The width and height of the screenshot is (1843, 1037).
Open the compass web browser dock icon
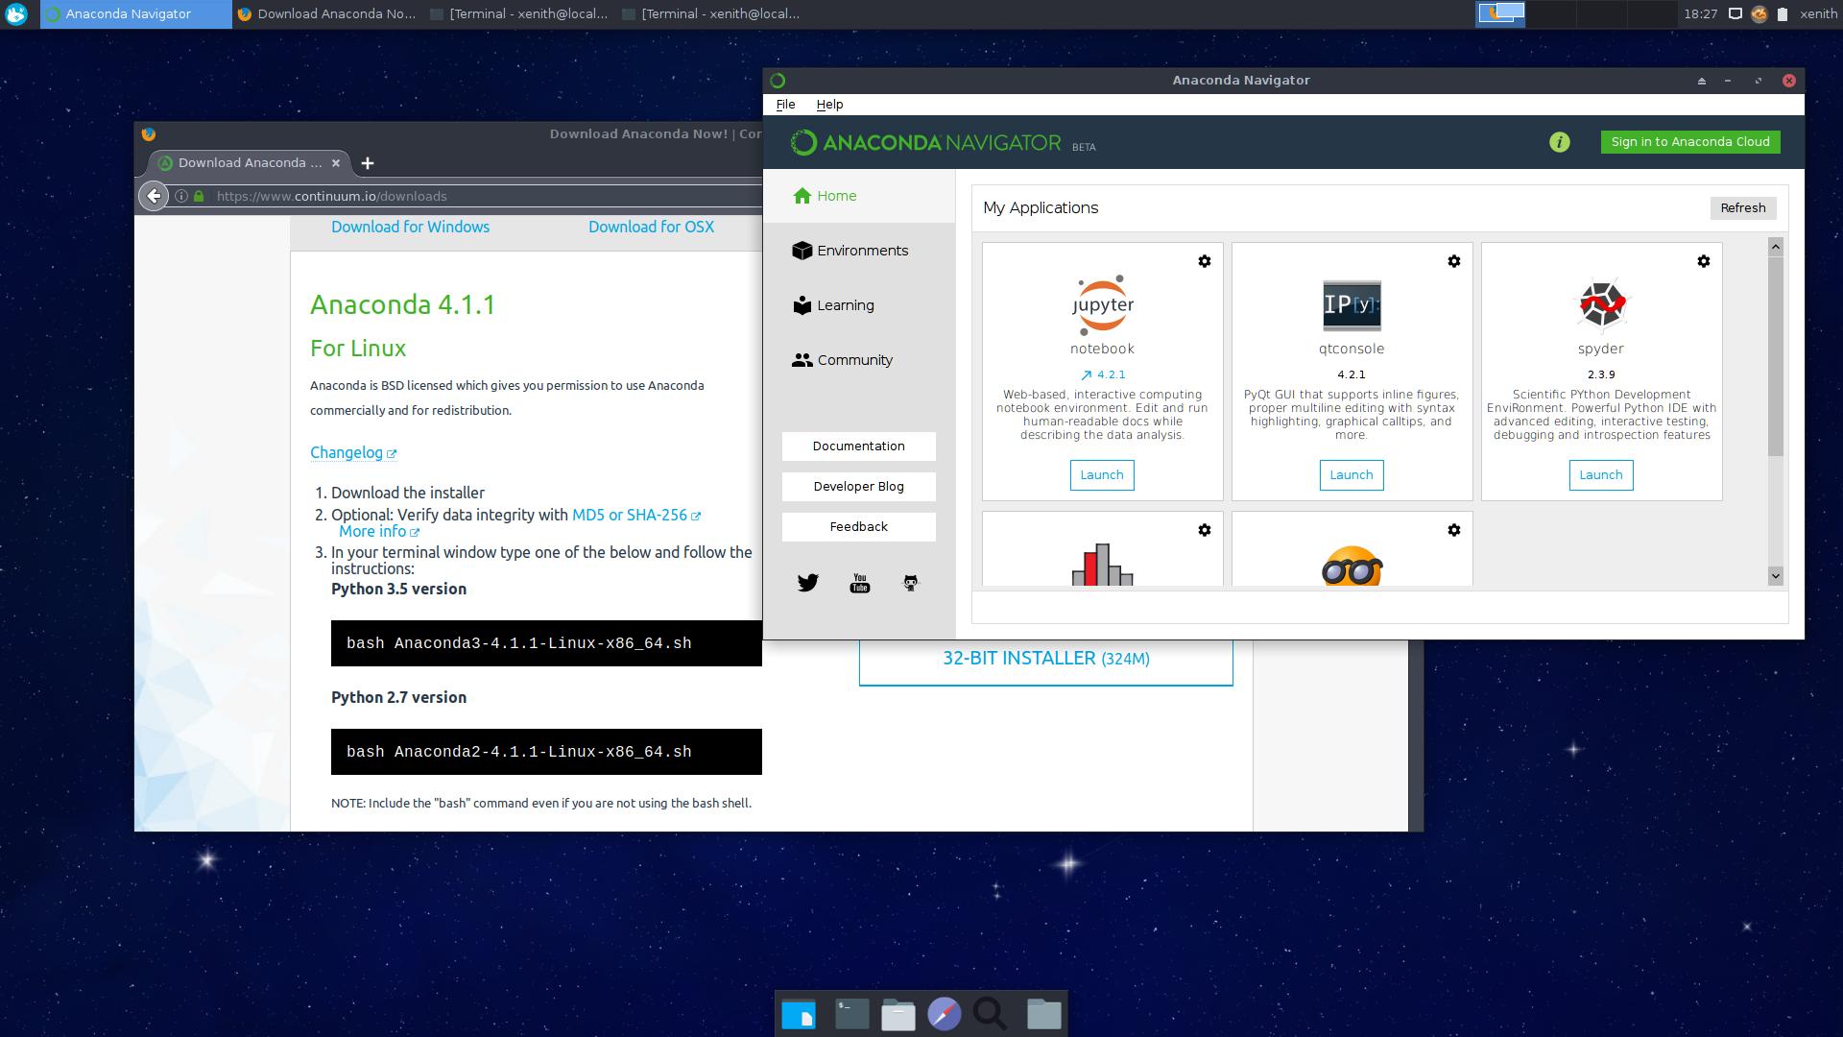click(x=945, y=1014)
